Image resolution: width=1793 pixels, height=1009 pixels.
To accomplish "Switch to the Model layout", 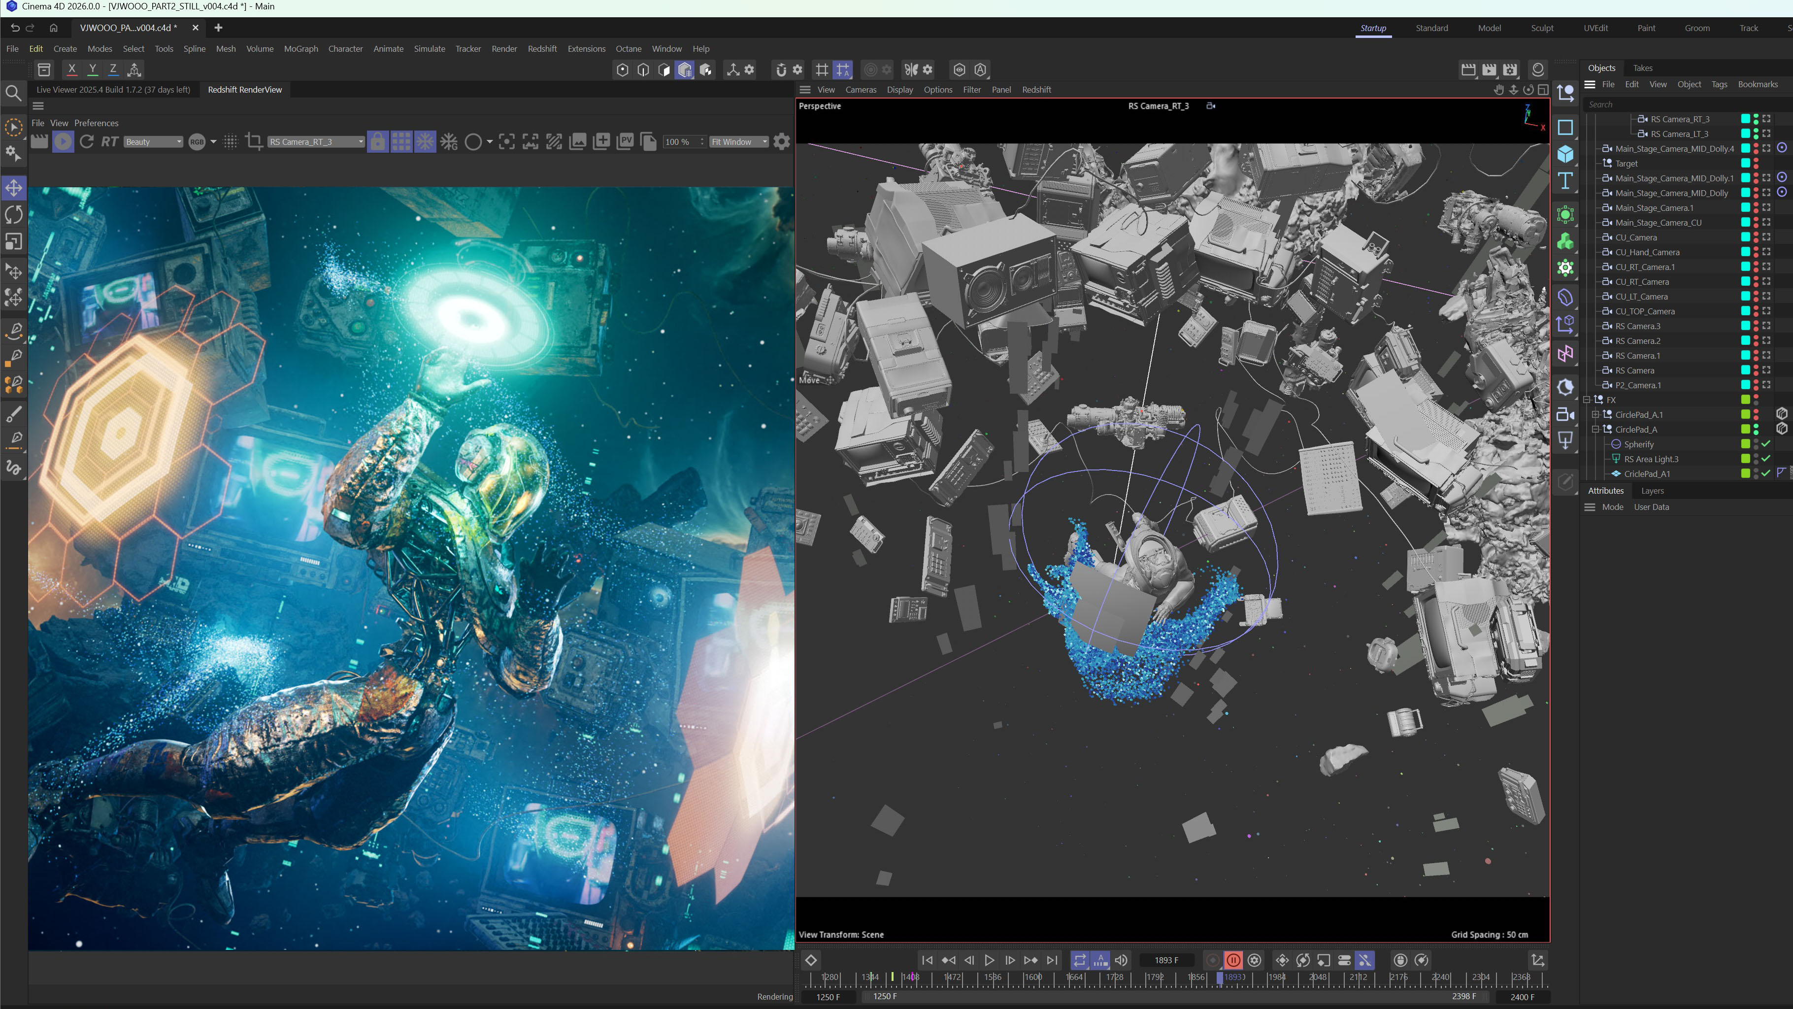I will click(x=1490, y=28).
